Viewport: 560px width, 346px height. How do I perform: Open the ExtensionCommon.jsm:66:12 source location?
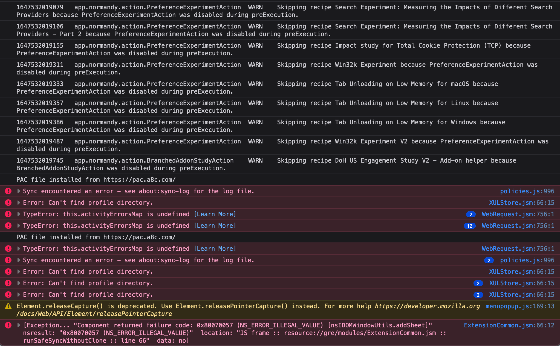(x=509, y=325)
